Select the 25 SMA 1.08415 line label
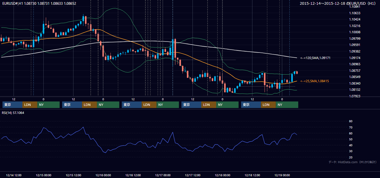 [x=315, y=81]
